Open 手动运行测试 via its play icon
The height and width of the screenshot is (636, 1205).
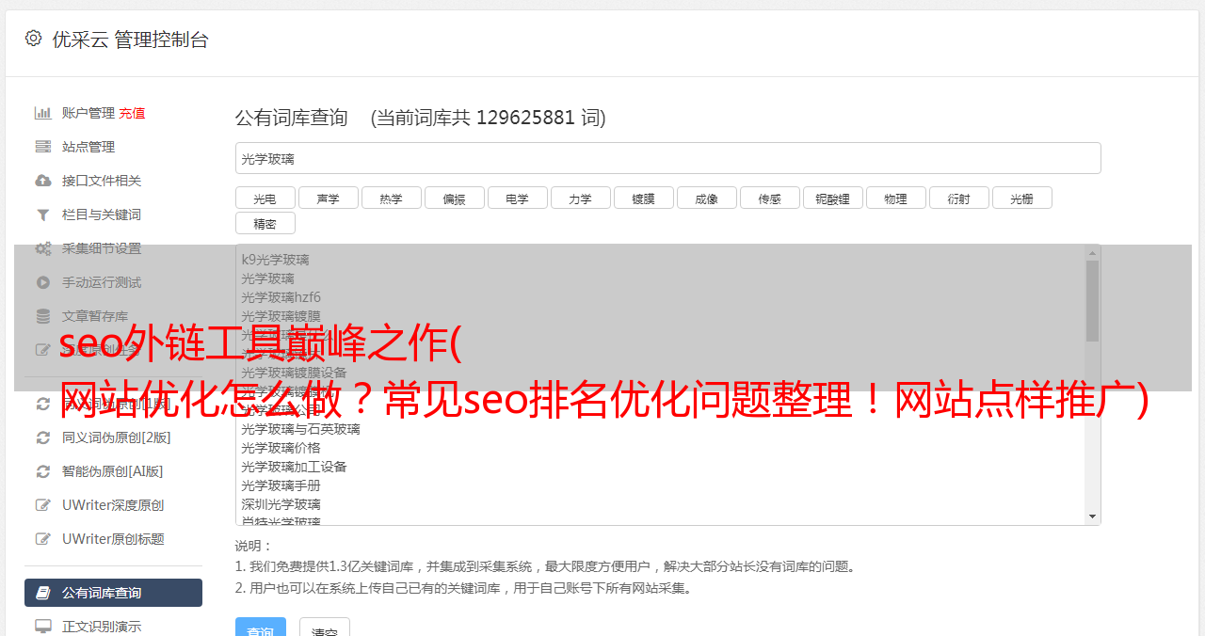43,282
